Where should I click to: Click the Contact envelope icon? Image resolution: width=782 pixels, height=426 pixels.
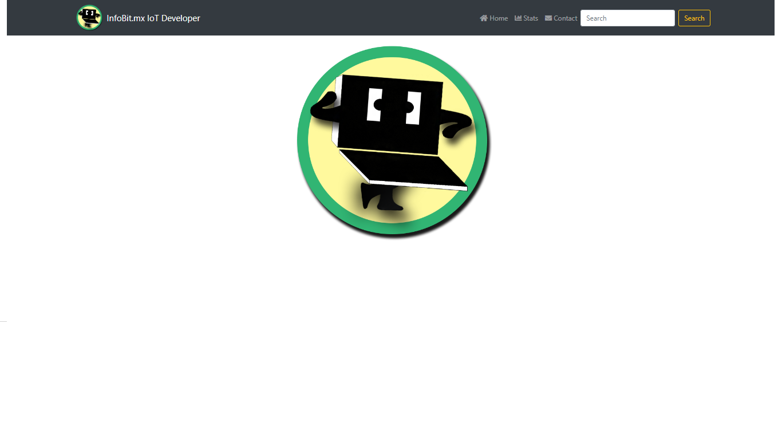click(548, 18)
